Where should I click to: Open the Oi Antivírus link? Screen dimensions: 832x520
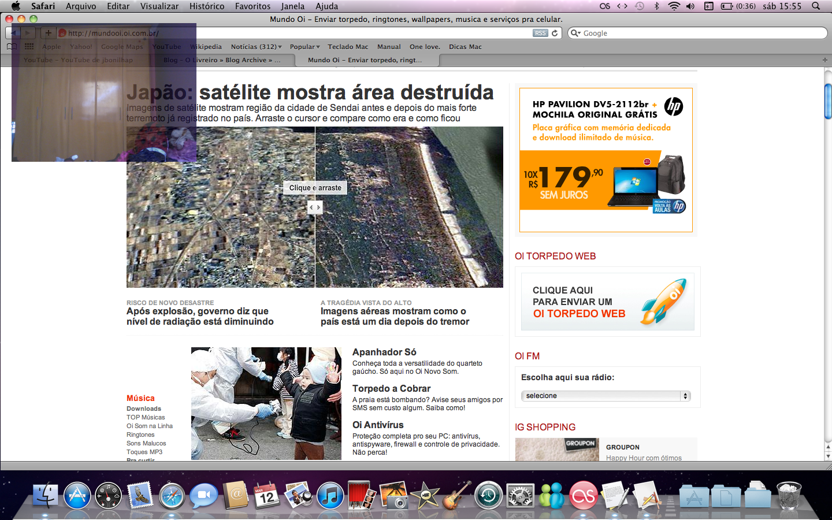(x=378, y=425)
